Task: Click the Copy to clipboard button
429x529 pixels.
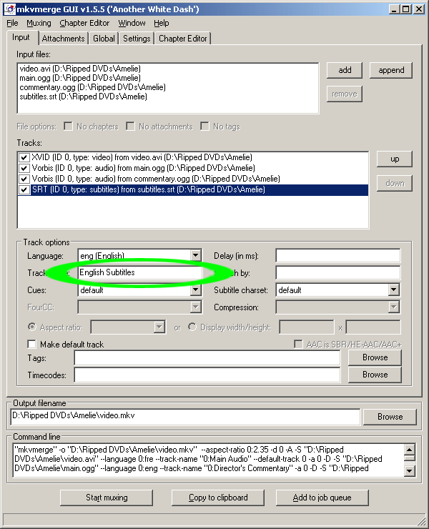Action: 218,498
